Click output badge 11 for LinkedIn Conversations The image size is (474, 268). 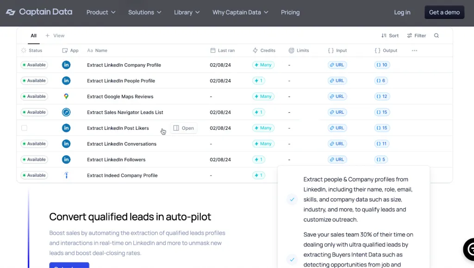[x=381, y=144]
